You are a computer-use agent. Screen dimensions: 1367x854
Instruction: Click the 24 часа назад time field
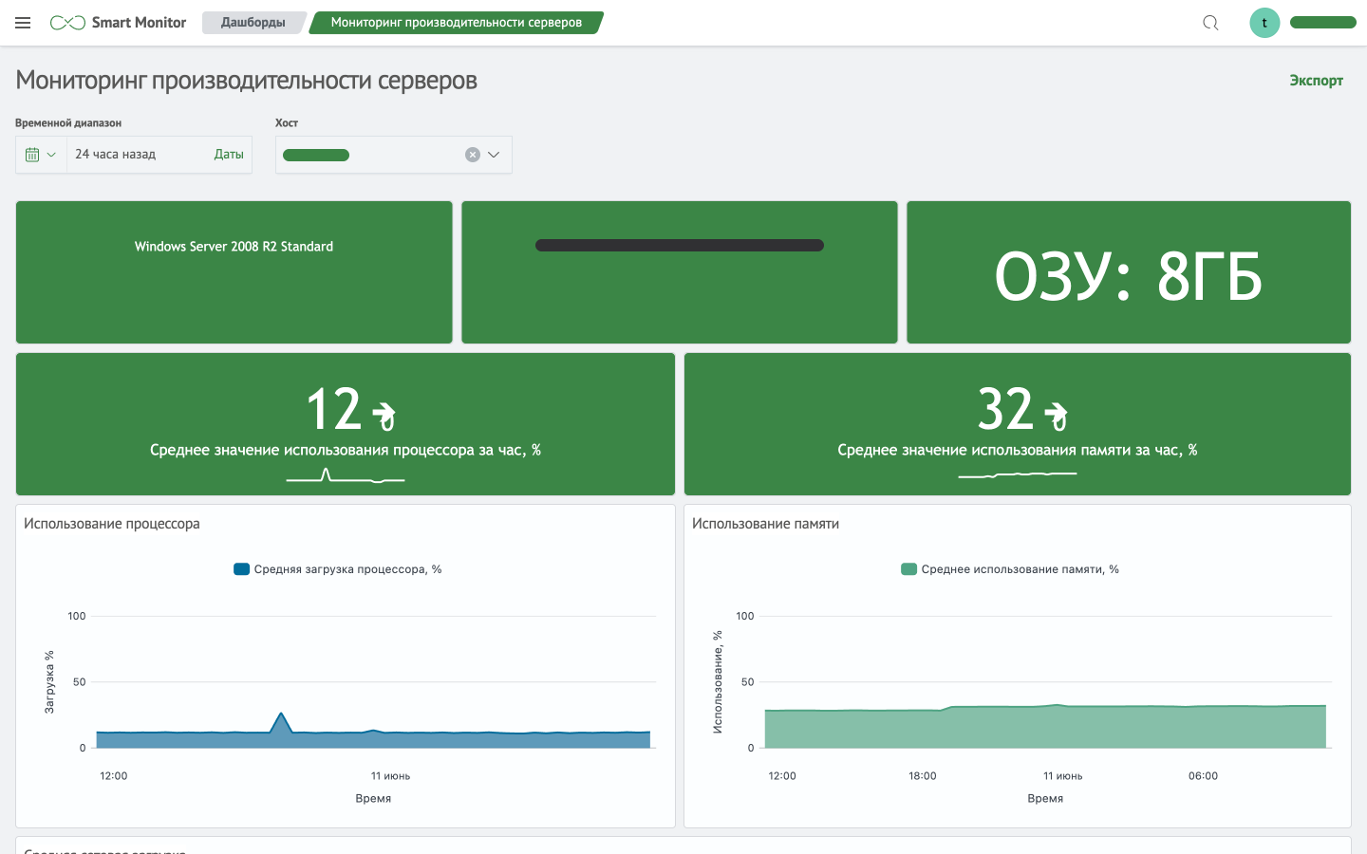[x=133, y=155]
